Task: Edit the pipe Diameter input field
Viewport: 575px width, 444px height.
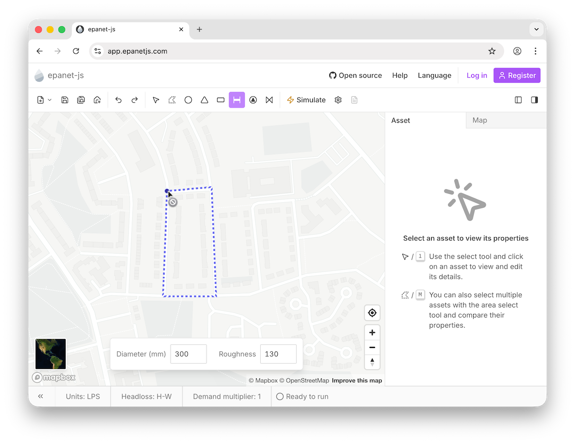Action: pos(188,354)
